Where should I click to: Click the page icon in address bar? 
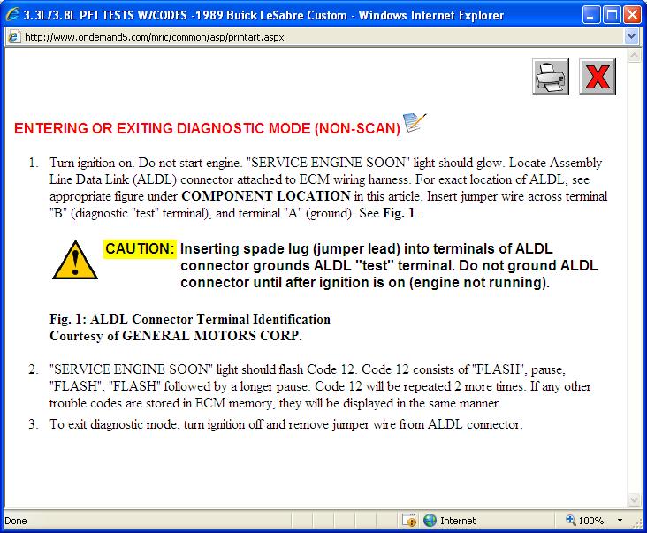coord(13,37)
